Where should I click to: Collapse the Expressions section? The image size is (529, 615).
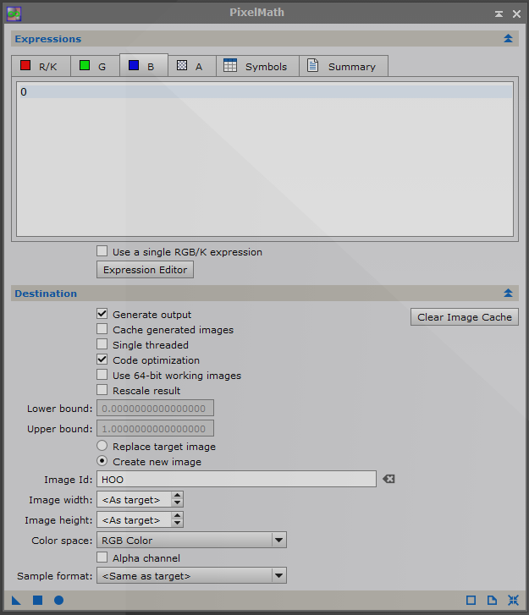click(x=508, y=38)
